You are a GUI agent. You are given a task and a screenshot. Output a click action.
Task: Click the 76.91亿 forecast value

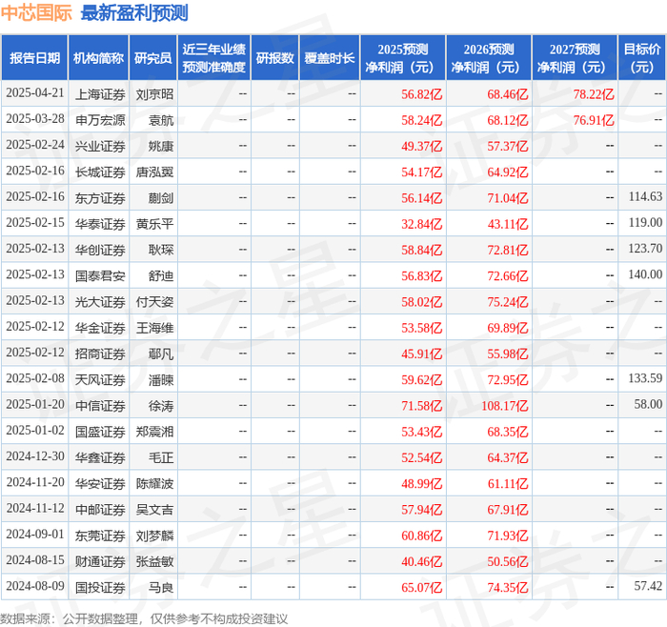[x=594, y=120]
